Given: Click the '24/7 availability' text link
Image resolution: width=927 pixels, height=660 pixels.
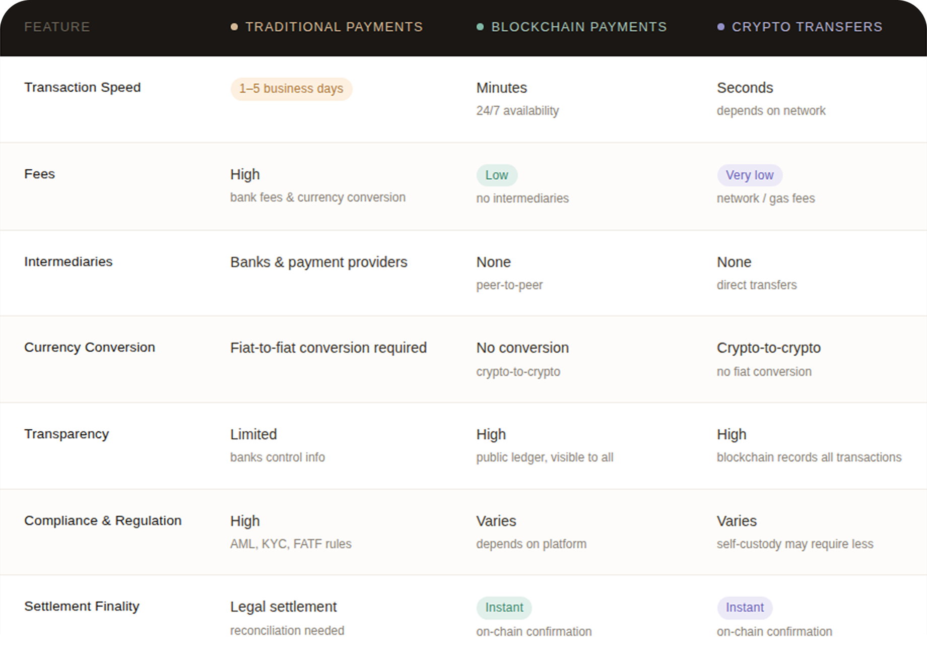Looking at the screenshot, I should pyautogui.click(x=517, y=110).
